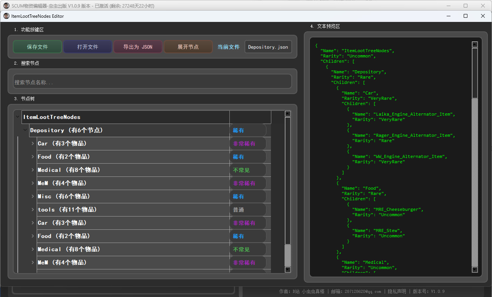This screenshot has height=297, width=492.
Task: Export data via 导出为 JSON button
Action: [x=138, y=47]
